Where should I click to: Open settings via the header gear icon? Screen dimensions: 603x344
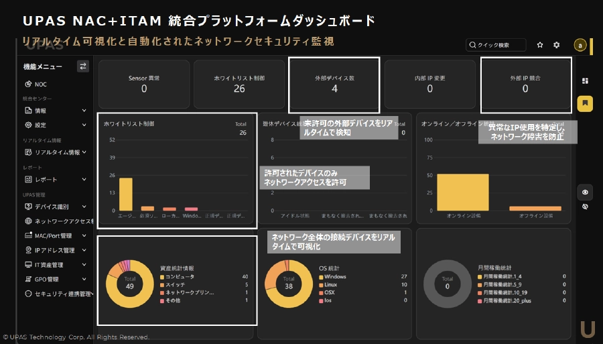pyautogui.click(x=556, y=45)
